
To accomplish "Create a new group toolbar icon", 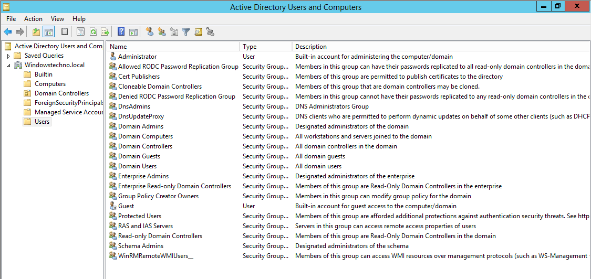I will 162,32.
